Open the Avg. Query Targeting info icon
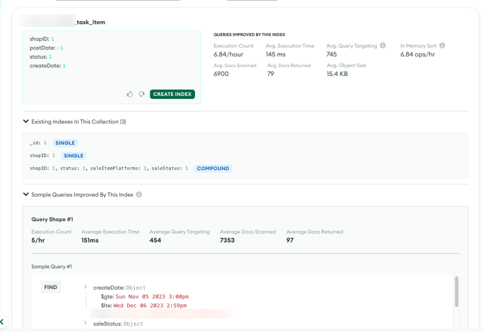 pos(383,46)
